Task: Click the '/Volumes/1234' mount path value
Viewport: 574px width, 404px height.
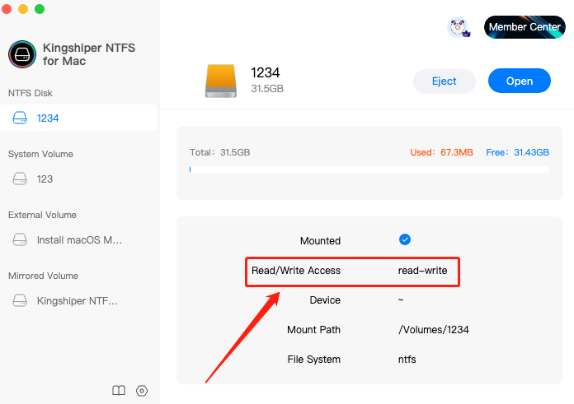Action: pos(434,330)
